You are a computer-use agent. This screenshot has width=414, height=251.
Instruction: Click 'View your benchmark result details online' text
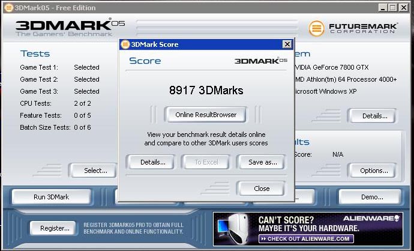click(206, 135)
